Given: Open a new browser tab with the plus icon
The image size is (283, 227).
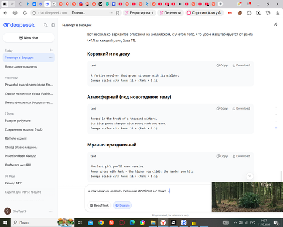Looking at the screenshot, I should tap(220, 4).
